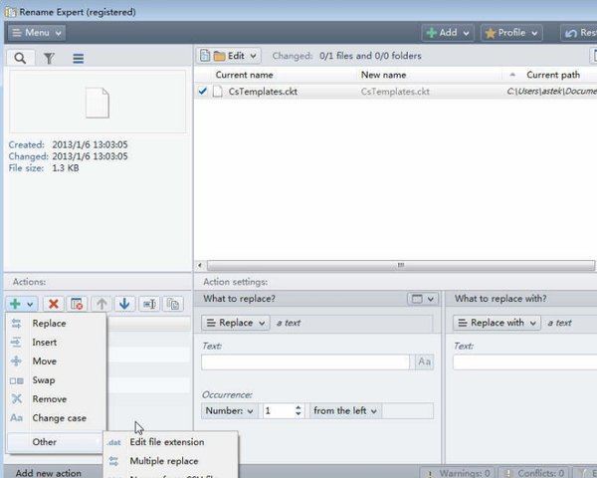
Task: Open the green plus add action dropdown
Action: point(21,304)
